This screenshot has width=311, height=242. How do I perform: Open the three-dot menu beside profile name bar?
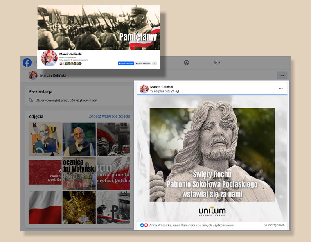[x=282, y=75]
